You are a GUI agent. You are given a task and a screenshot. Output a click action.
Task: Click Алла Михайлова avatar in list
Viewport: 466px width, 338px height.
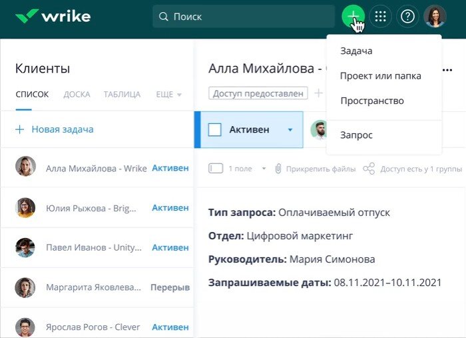[25, 166]
